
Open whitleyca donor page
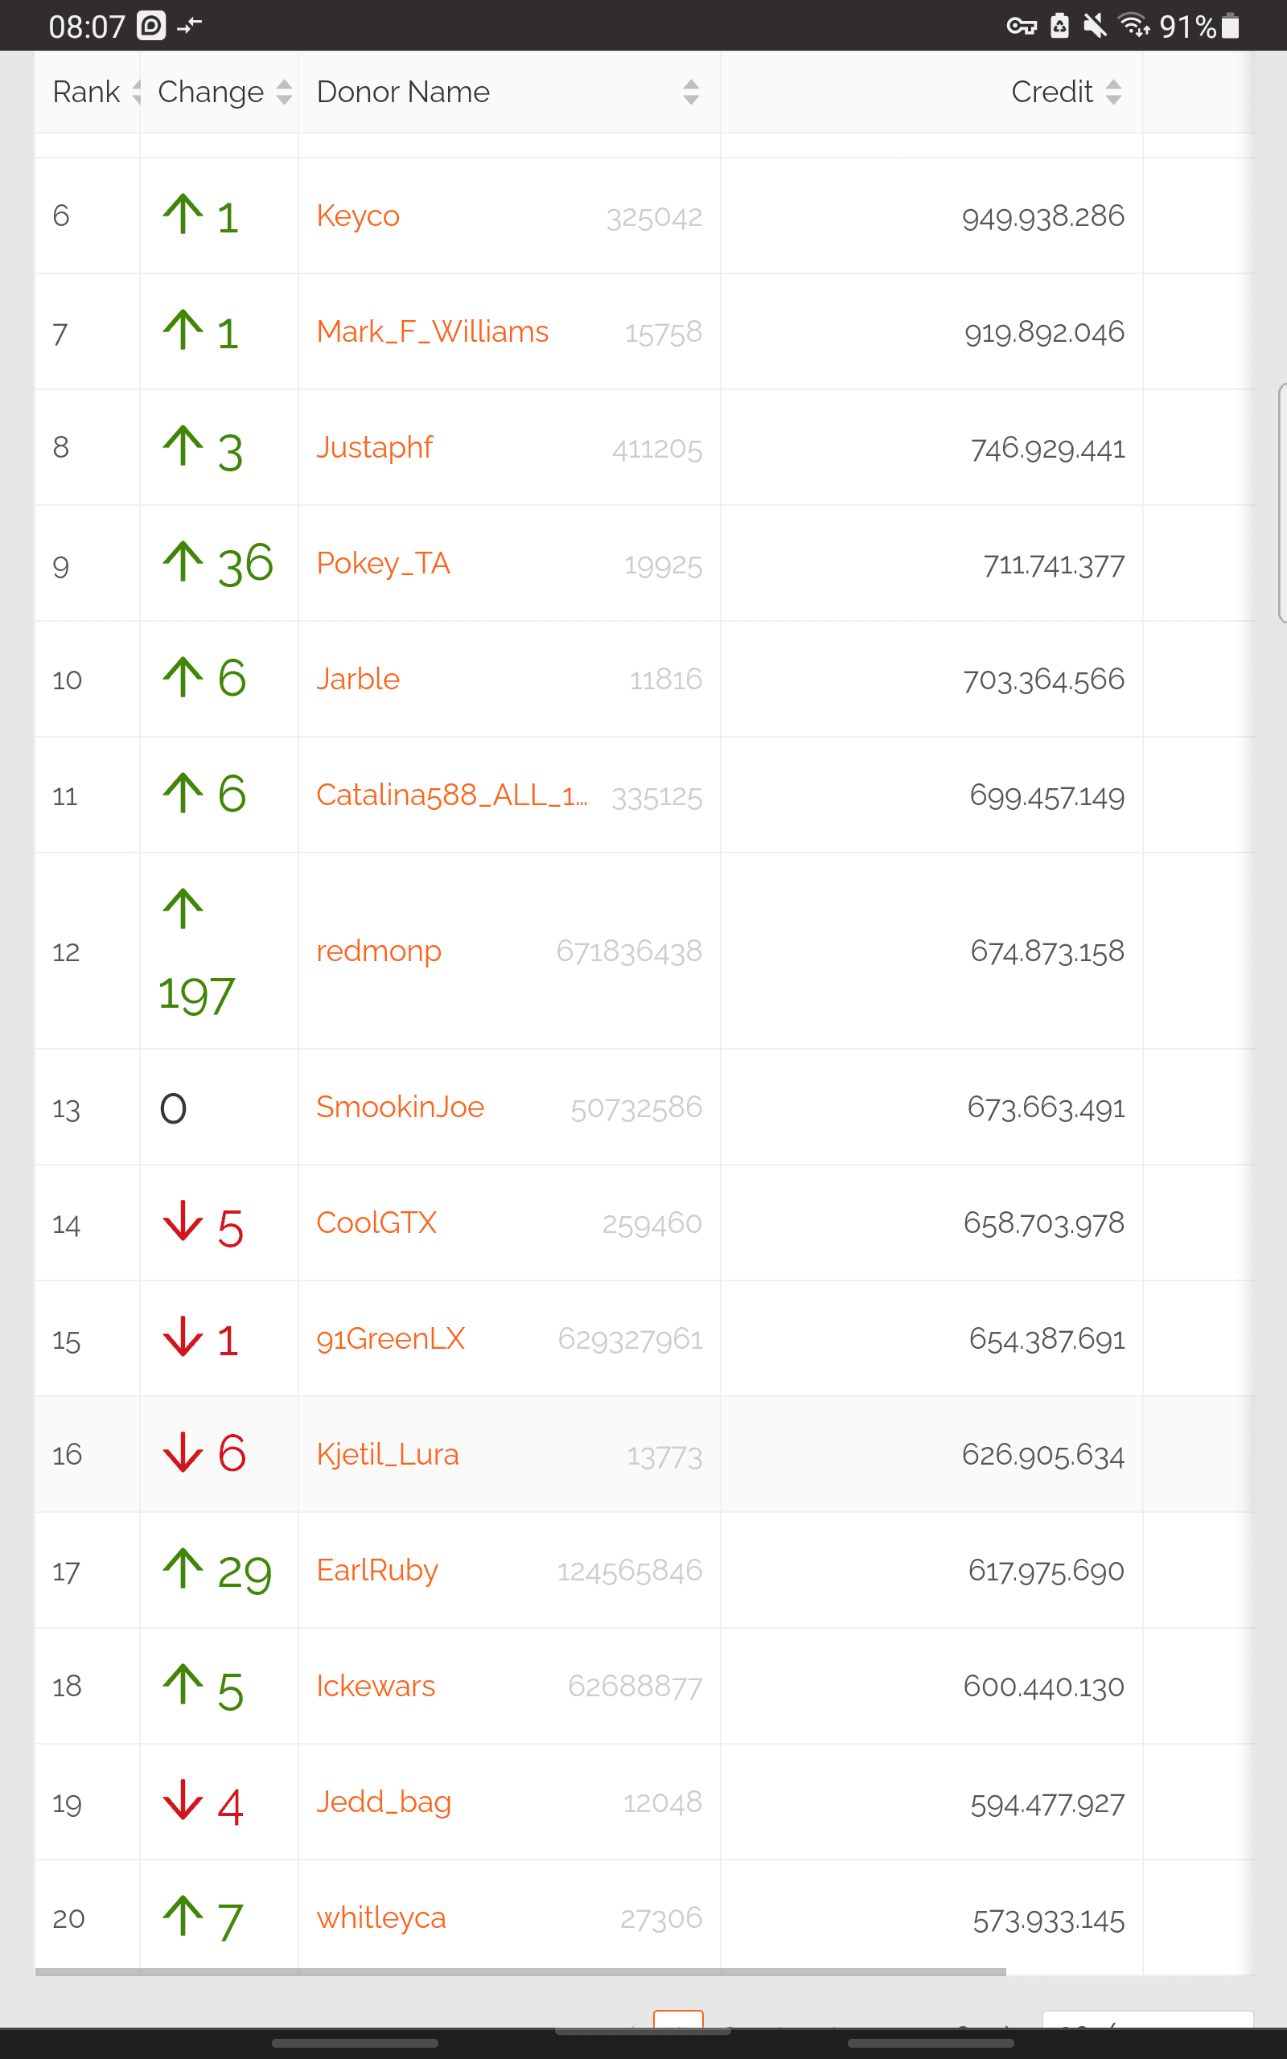(381, 1917)
